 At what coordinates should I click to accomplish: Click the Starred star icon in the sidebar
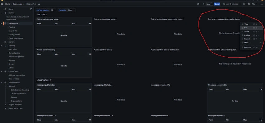point(5,13)
